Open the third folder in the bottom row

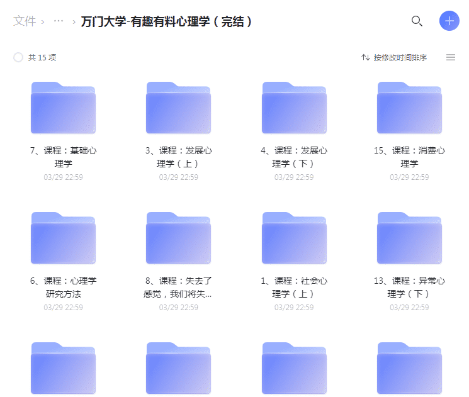(x=294, y=369)
